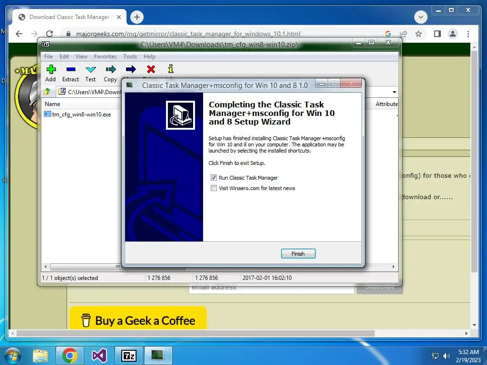Open the Windows Start orb

tap(13, 355)
